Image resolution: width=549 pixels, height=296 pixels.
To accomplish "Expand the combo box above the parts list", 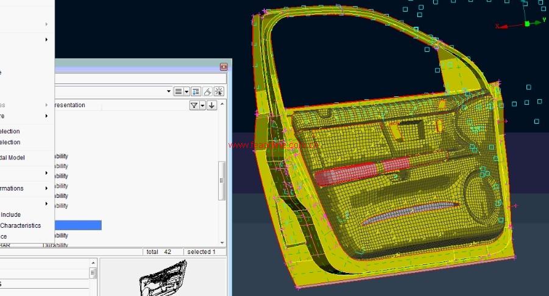I will (168, 91).
